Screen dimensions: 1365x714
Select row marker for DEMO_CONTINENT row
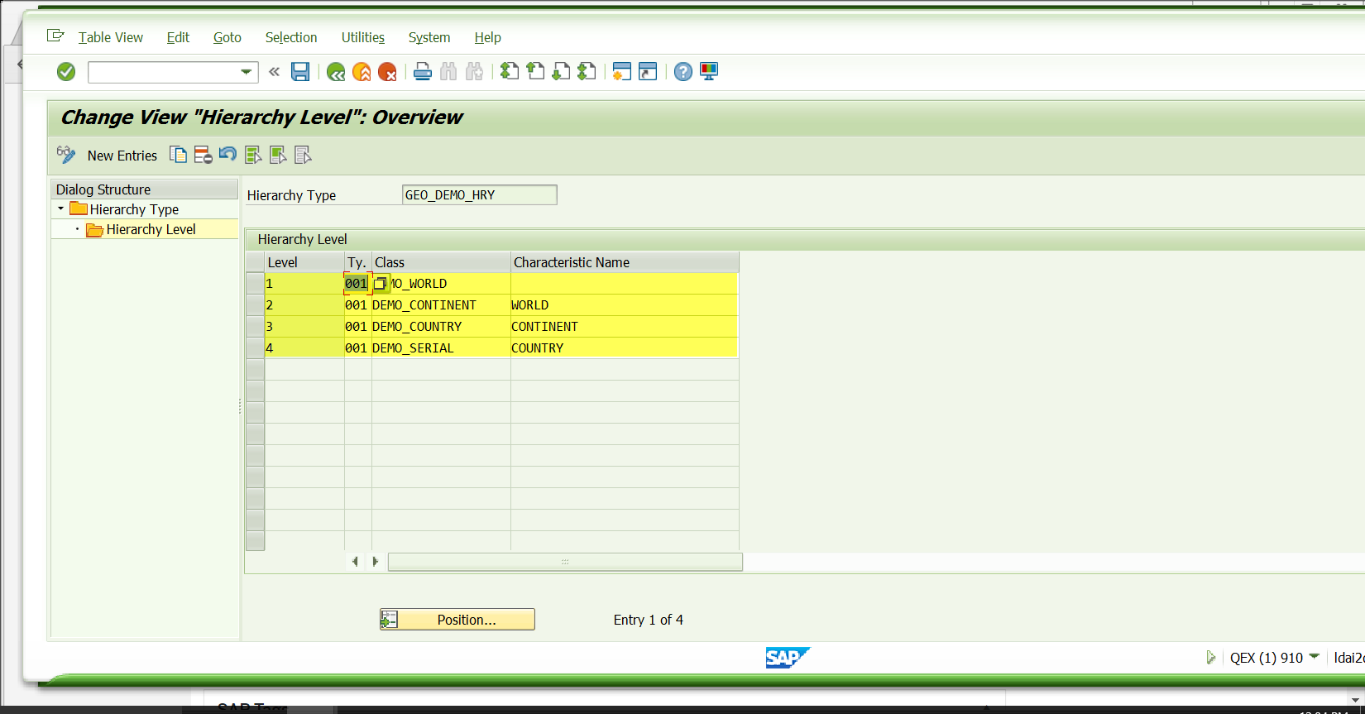[x=255, y=305]
